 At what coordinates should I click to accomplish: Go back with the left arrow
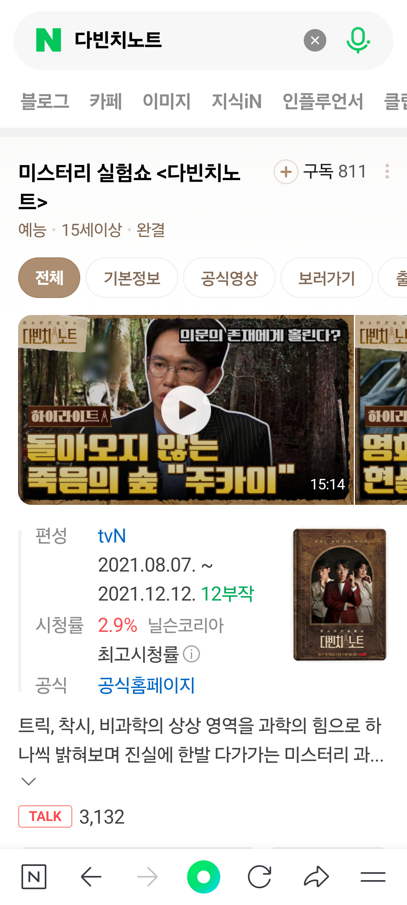(91, 877)
